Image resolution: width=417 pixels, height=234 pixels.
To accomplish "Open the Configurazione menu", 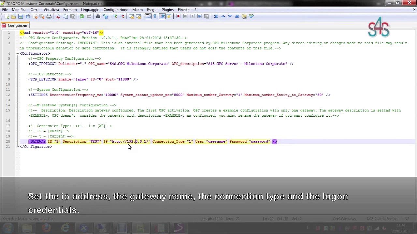I will point(116,10).
